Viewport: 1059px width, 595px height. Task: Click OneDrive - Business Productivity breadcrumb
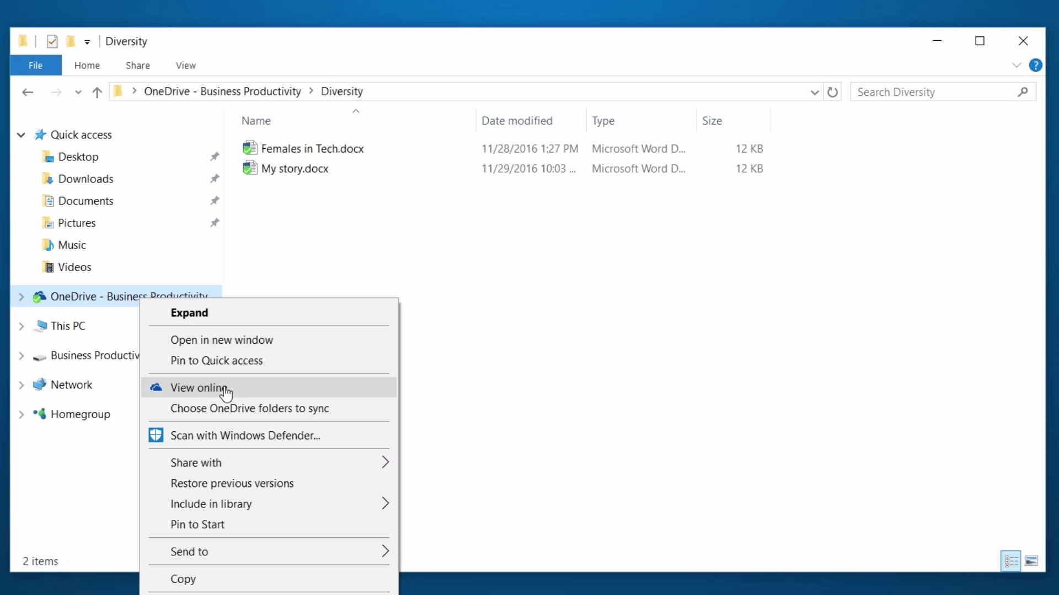click(x=222, y=91)
